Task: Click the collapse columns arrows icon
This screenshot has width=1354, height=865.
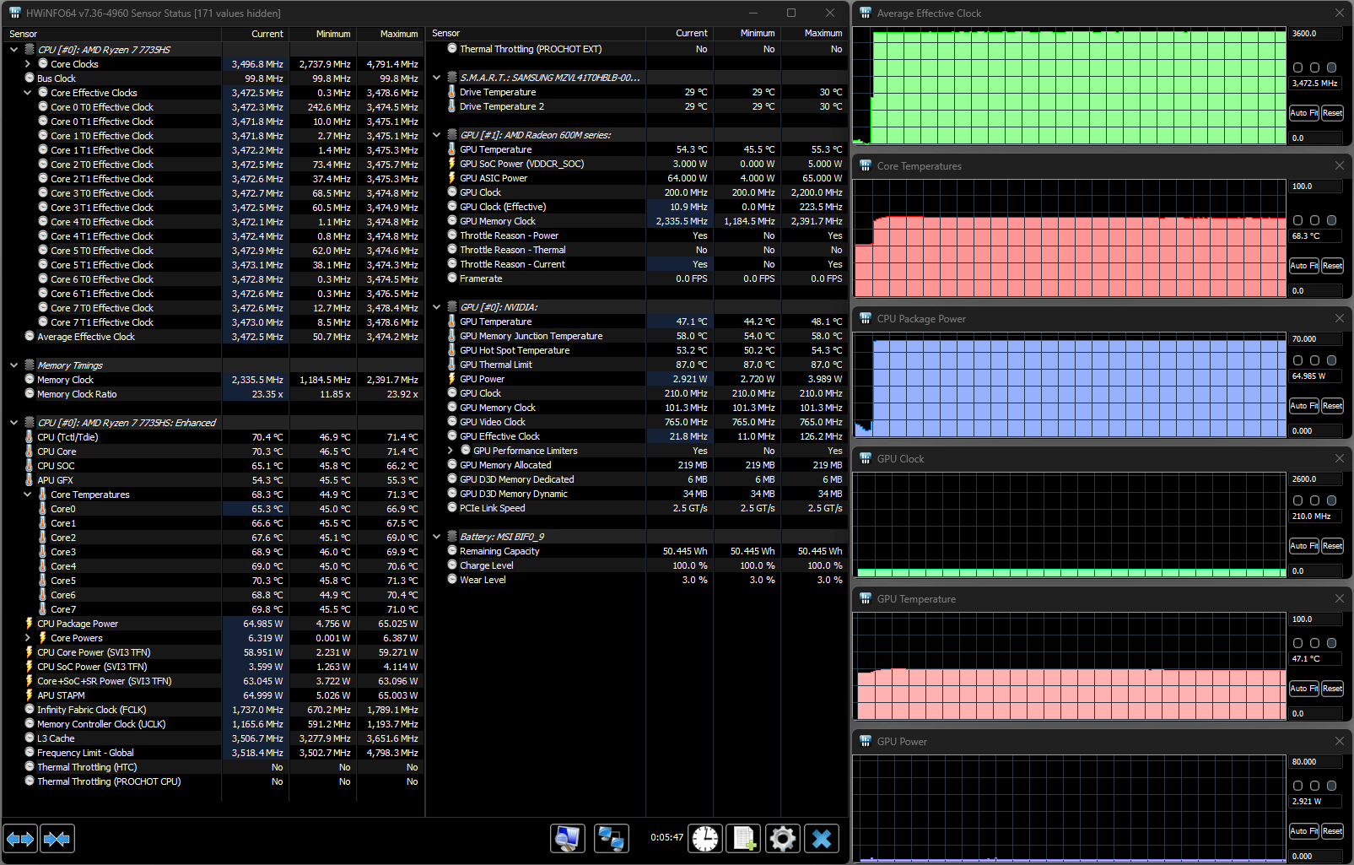Action: tap(57, 839)
